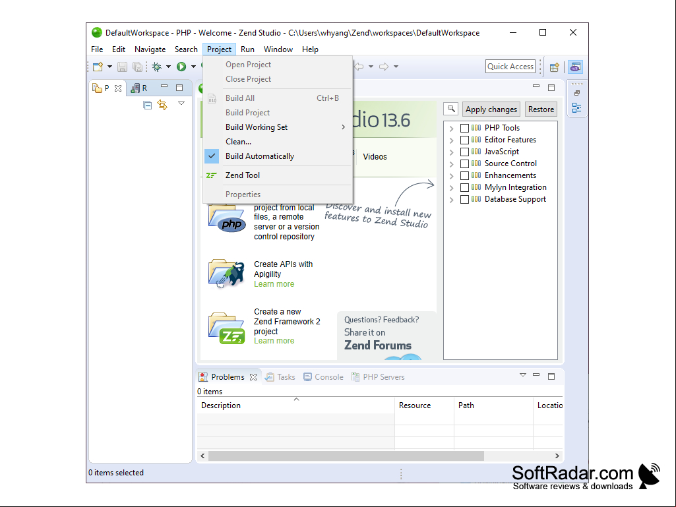Toggle Build Automatically in Project menu

pos(278,156)
